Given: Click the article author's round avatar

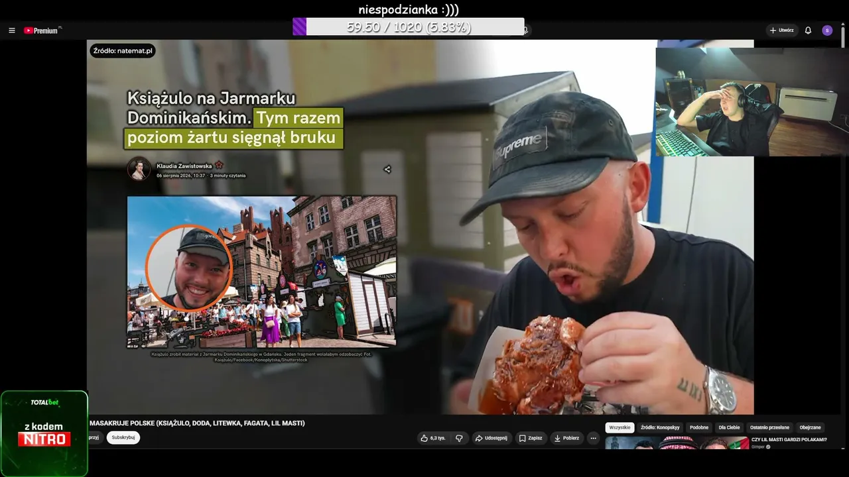Looking at the screenshot, I should click(139, 169).
